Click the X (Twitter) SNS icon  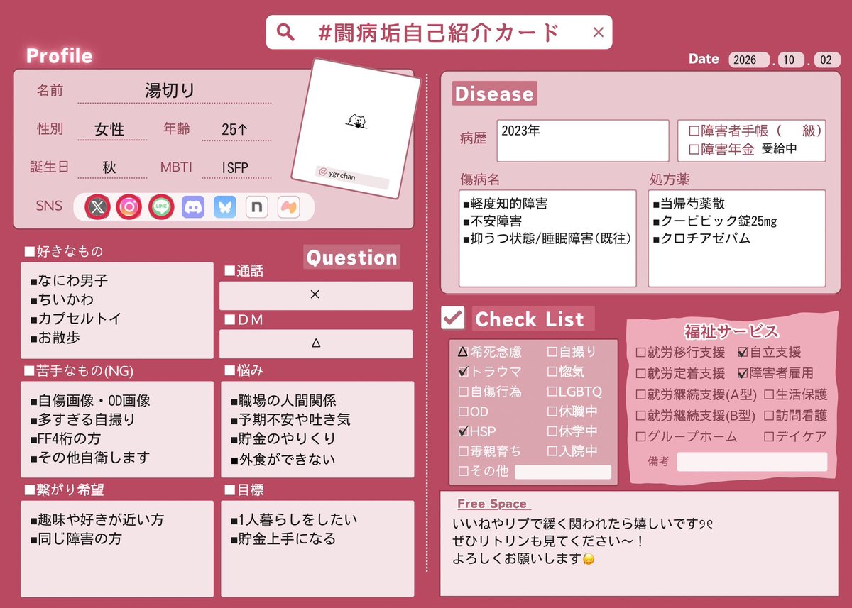(97, 206)
